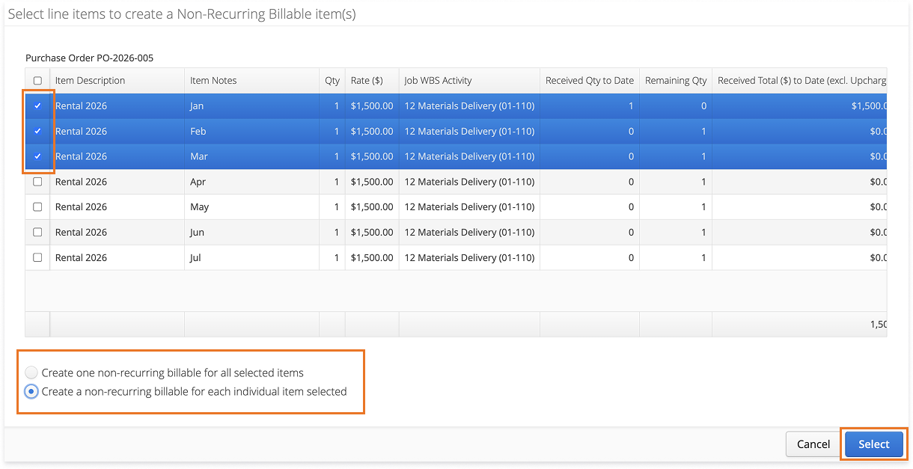Image resolution: width=913 pixels, height=469 pixels.
Task: Sort by Received Qty to Date header
Action: [x=590, y=81]
